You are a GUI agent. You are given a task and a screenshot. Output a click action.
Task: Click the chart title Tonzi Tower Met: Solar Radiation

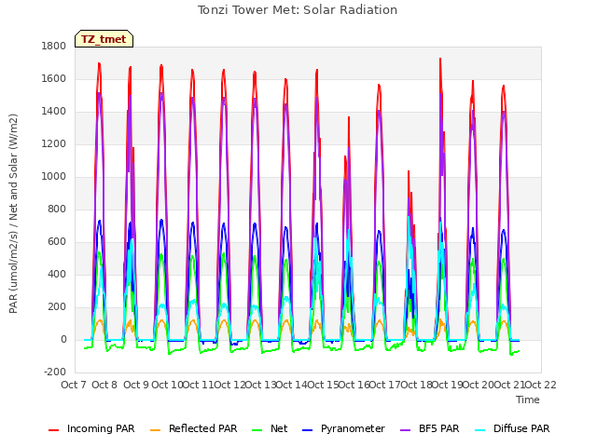coord(298,10)
